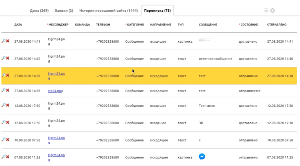Delete the 27.08.2020 14:40 message with red X

click(x=8, y=58)
